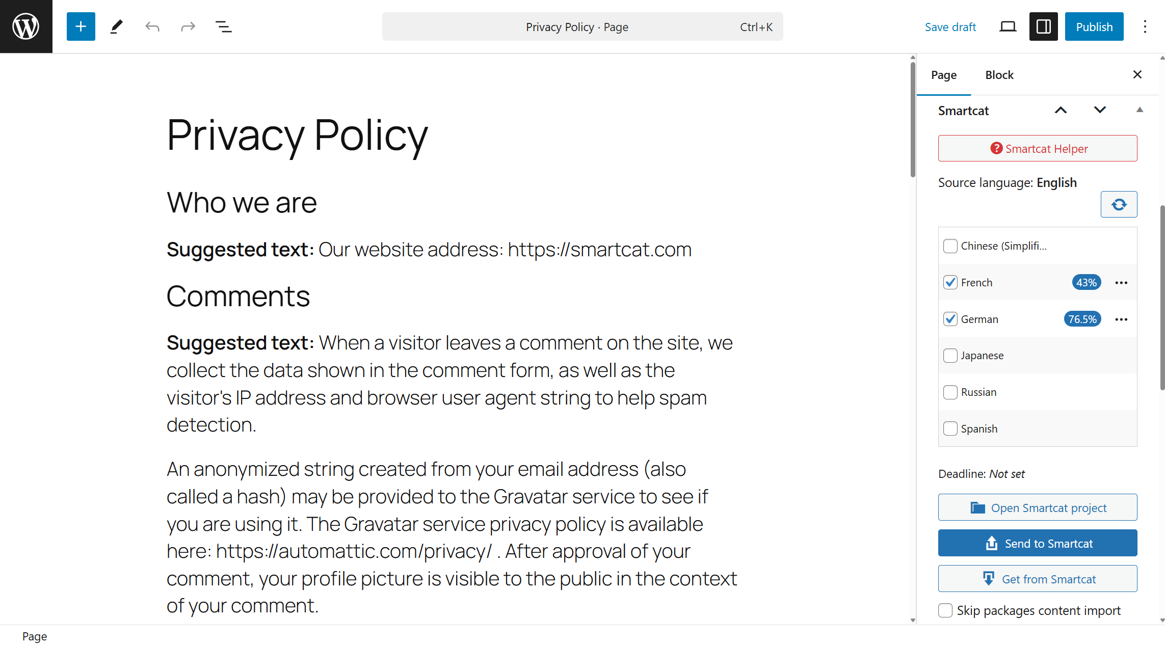Click the Send to Smartcat button

pos(1038,543)
